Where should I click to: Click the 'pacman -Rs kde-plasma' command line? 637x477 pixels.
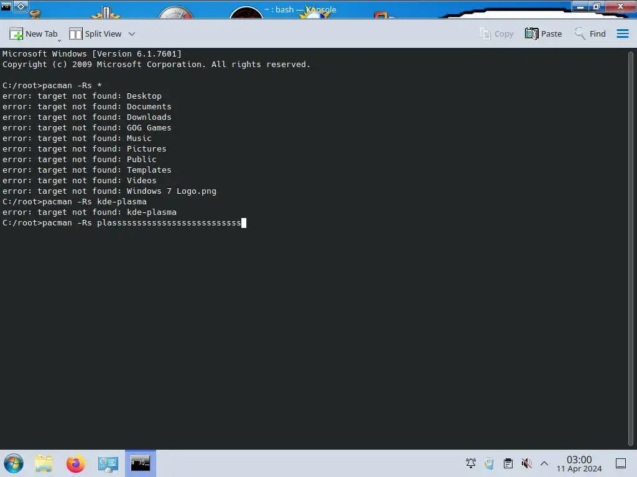(x=75, y=202)
